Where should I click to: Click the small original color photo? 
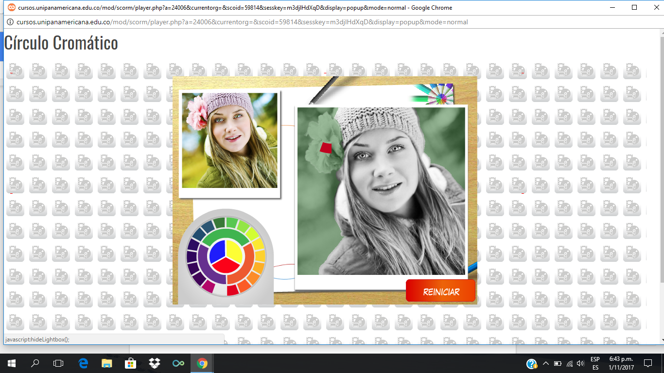(x=229, y=140)
